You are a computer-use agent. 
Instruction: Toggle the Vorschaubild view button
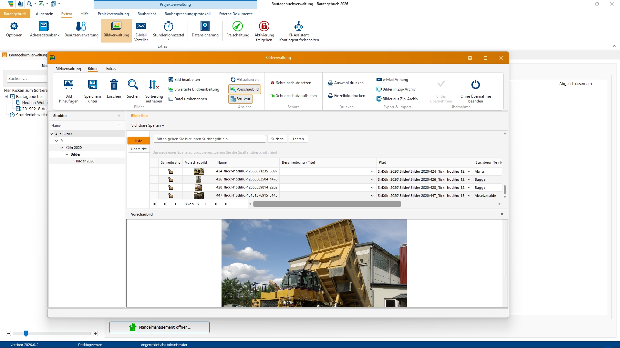tap(244, 89)
